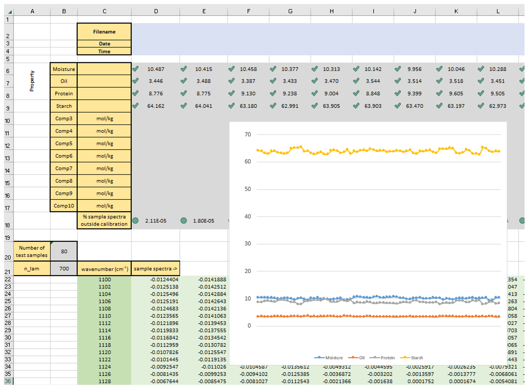Click the checkmark icon next to 3.488
Viewport: 530px width, 386px height.
click(x=184, y=81)
